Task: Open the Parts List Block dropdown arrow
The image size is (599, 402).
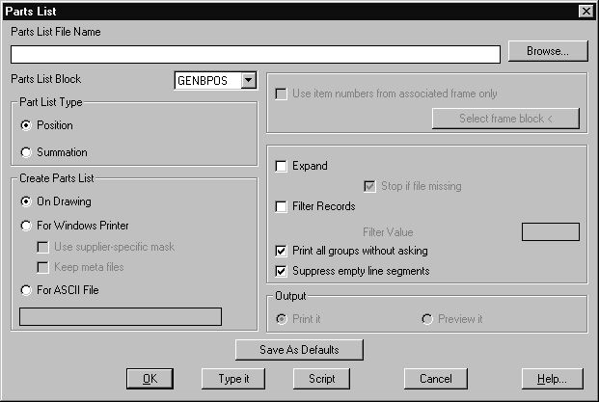Action: click(x=248, y=81)
